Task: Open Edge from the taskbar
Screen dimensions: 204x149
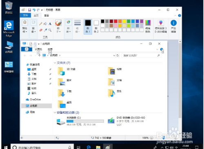Action: 89,147
